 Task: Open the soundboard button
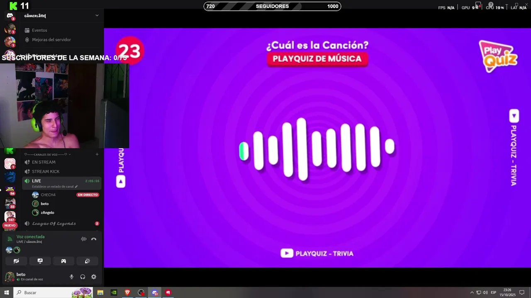(x=87, y=261)
